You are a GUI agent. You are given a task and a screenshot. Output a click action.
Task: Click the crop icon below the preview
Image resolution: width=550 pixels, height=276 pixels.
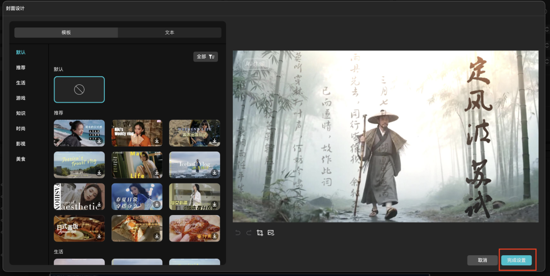(260, 233)
